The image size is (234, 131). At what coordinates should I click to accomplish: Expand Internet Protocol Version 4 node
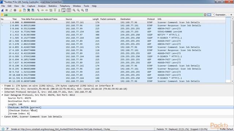click(x=2, y=92)
